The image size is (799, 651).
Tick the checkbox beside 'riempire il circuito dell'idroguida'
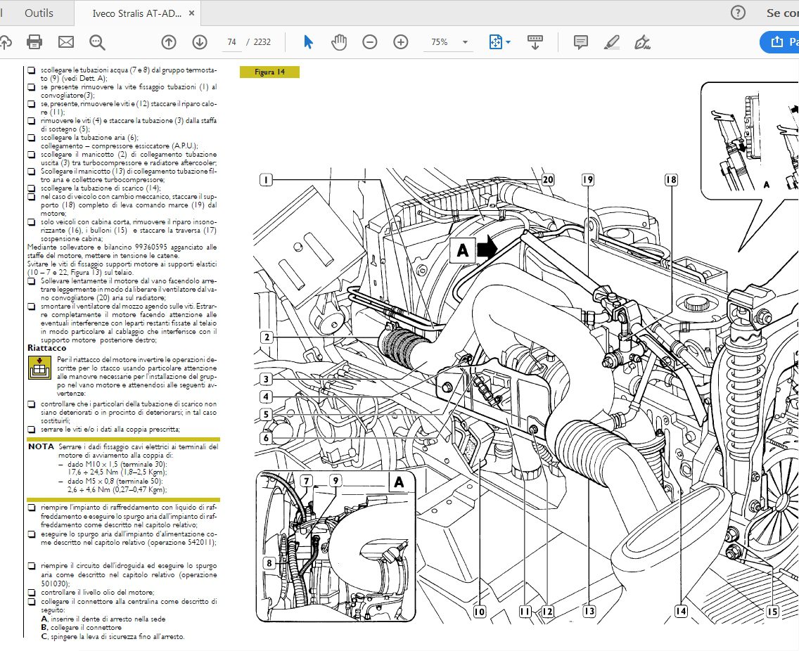(x=32, y=566)
